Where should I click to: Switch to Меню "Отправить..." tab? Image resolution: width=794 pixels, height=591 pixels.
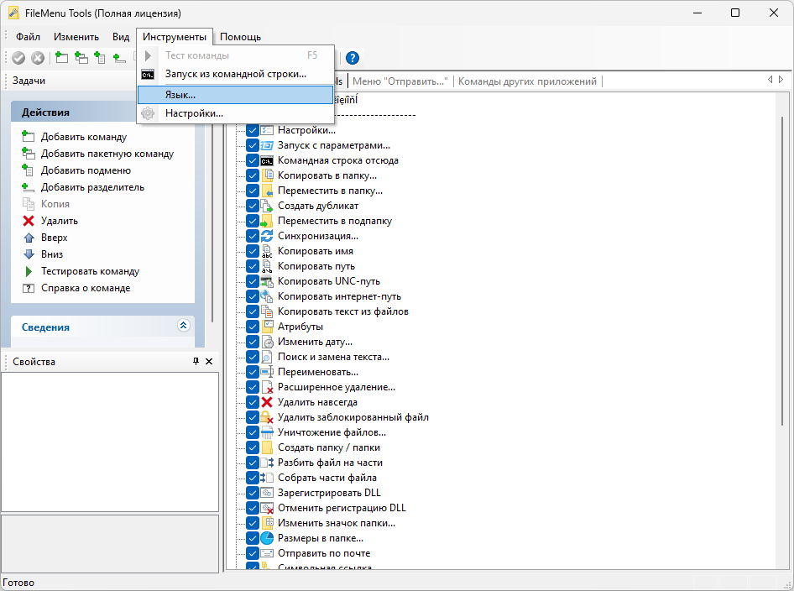pyautogui.click(x=400, y=81)
